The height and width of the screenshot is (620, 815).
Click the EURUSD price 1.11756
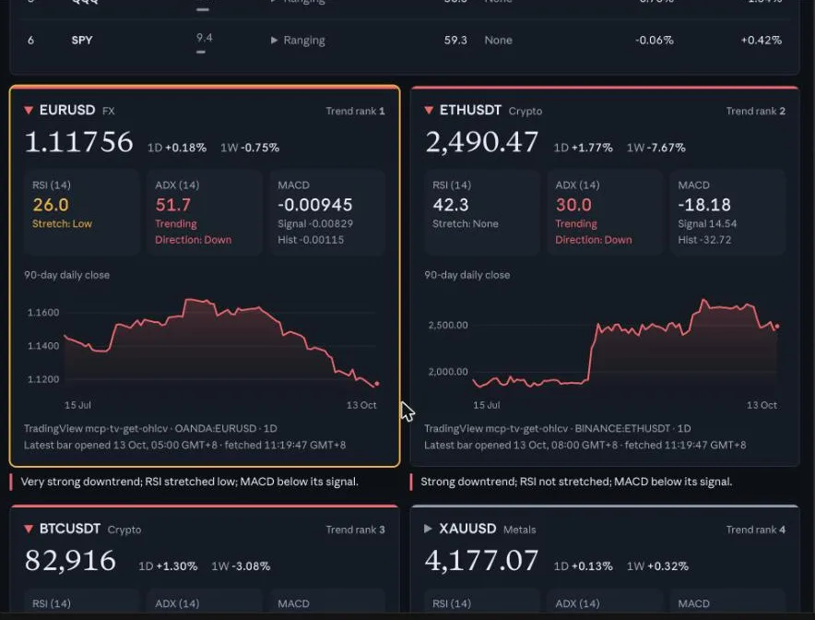coord(79,142)
